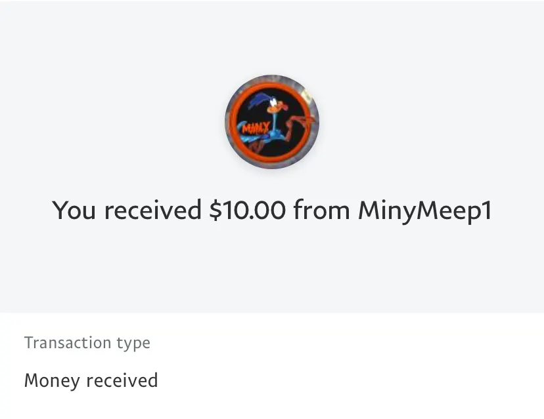
Task: Click the orange MINY text in avatar
Action: pyautogui.click(x=255, y=128)
